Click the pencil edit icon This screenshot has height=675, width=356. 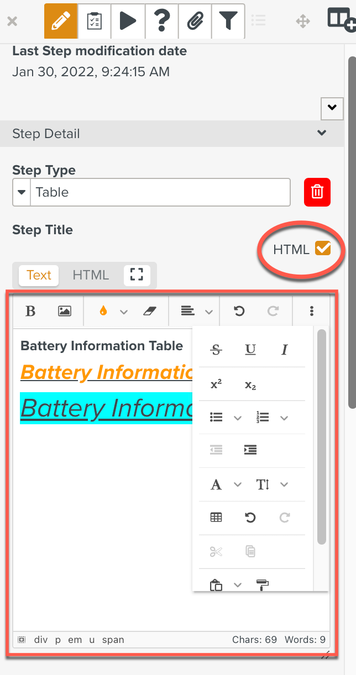point(61,21)
